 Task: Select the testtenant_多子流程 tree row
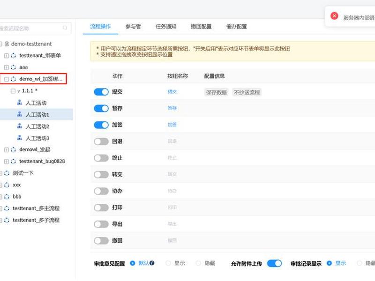pos(36,220)
